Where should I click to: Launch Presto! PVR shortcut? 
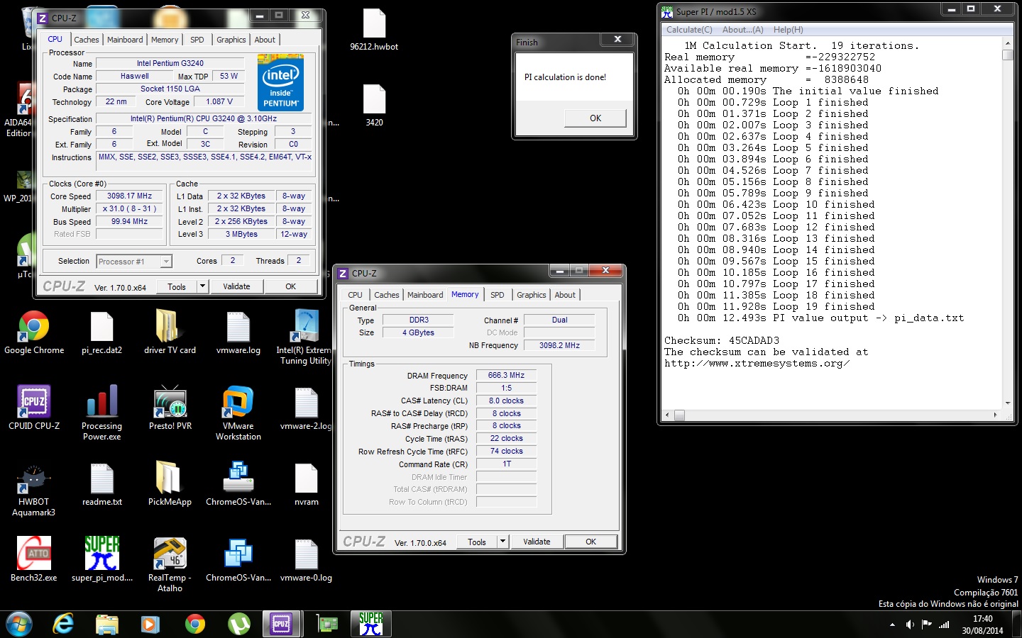(x=170, y=408)
